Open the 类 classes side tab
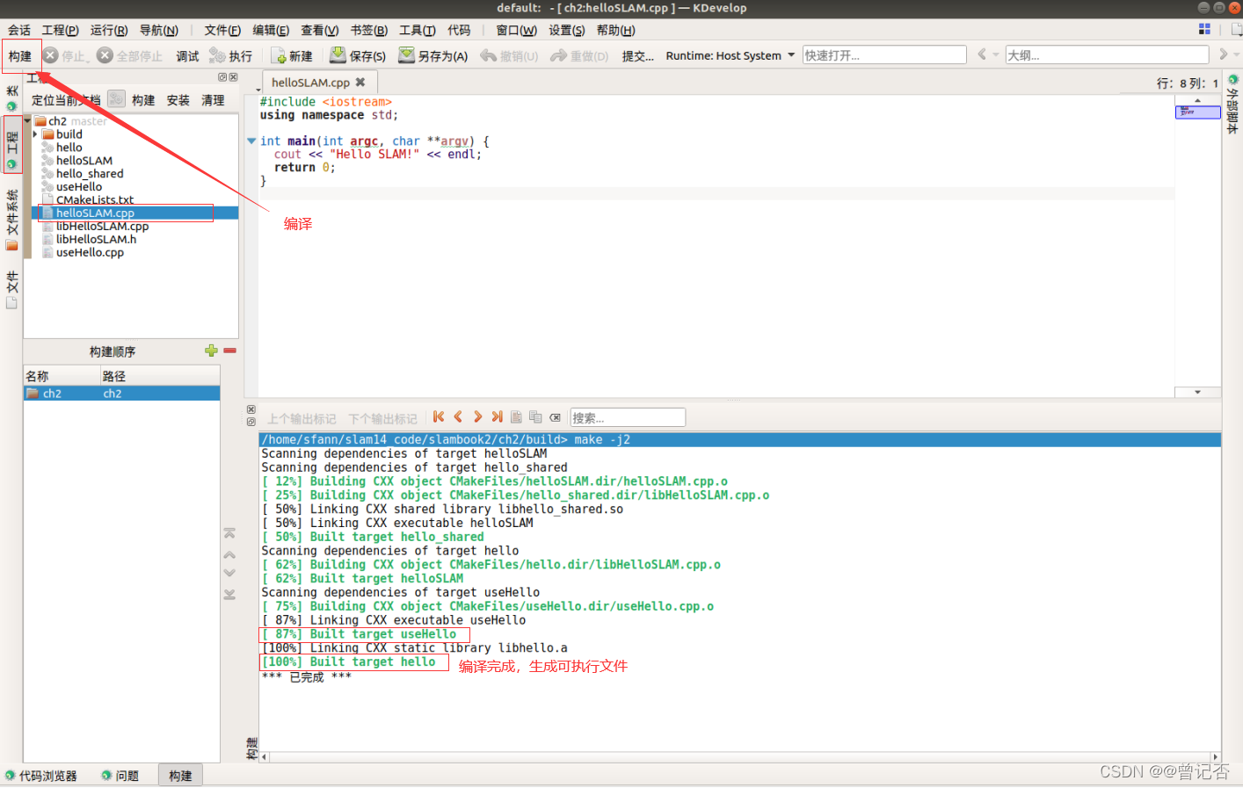Image resolution: width=1243 pixels, height=788 pixels. coord(11,98)
